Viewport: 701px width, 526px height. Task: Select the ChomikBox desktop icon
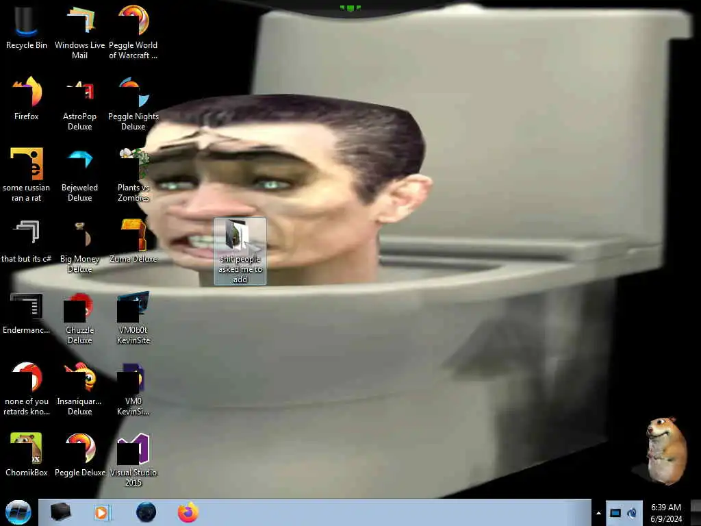27,455
